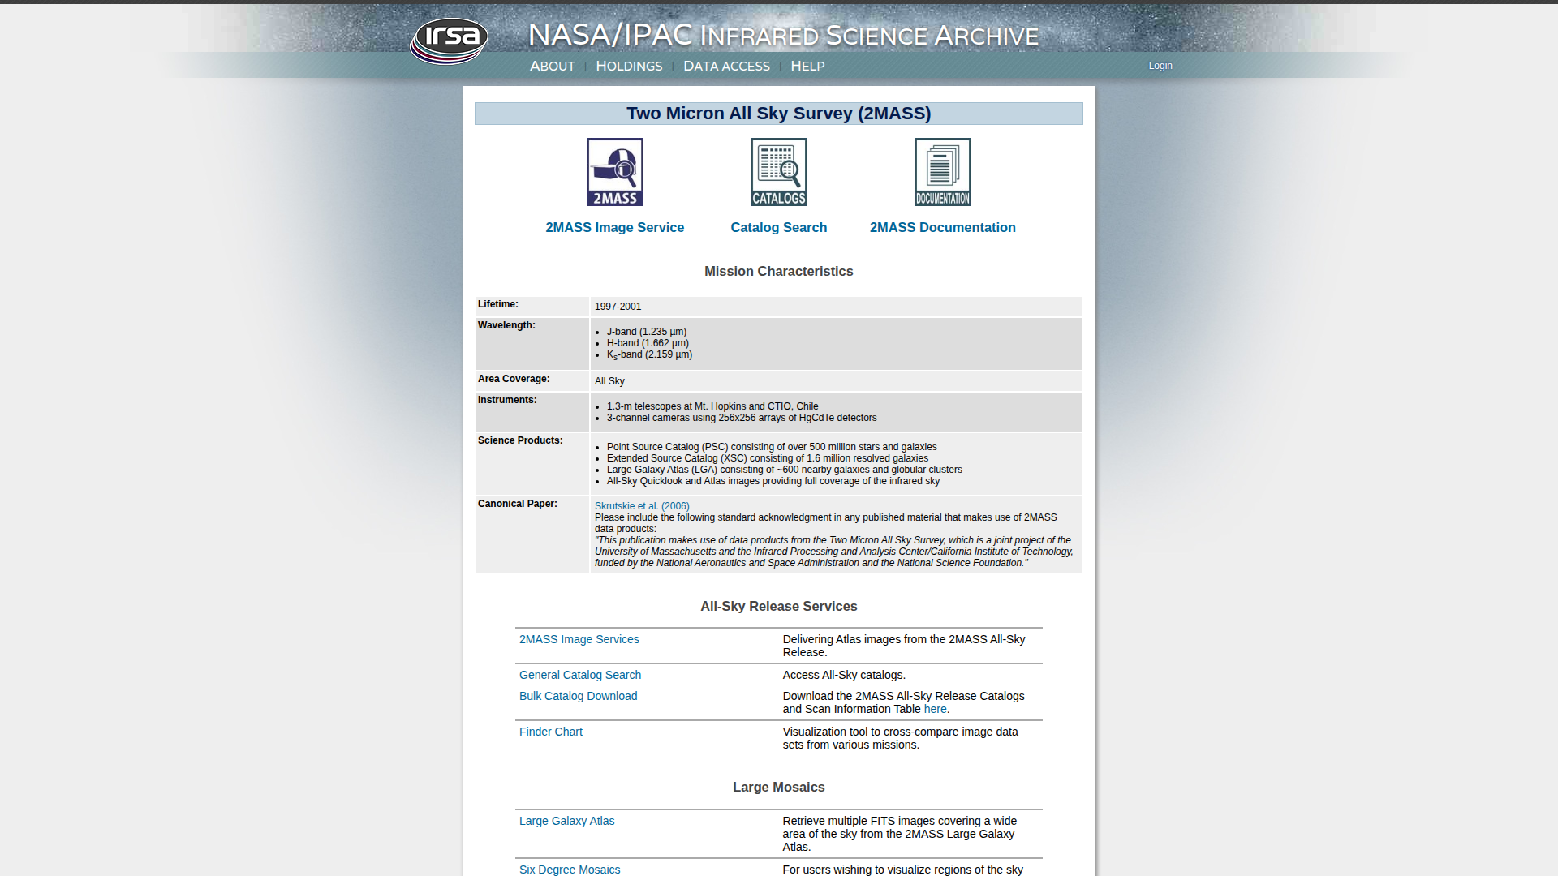Open the Bulk Catalog Download link
The image size is (1558, 876).
coord(579,696)
